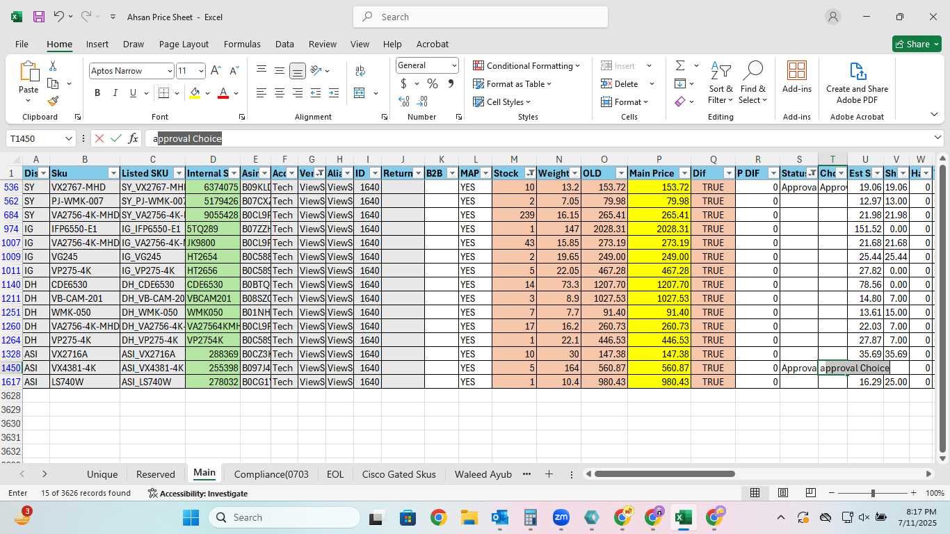This screenshot has width=950, height=534.
Task: Confirm entry with the formula bar checkmark
Action: click(x=116, y=138)
